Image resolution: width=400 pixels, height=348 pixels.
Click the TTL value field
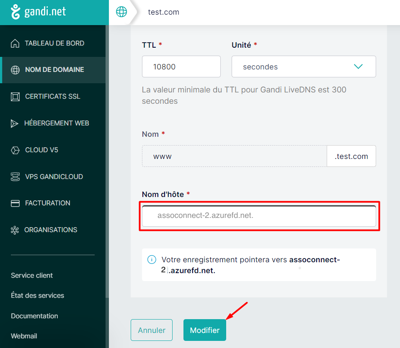pyautogui.click(x=181, y=67)
